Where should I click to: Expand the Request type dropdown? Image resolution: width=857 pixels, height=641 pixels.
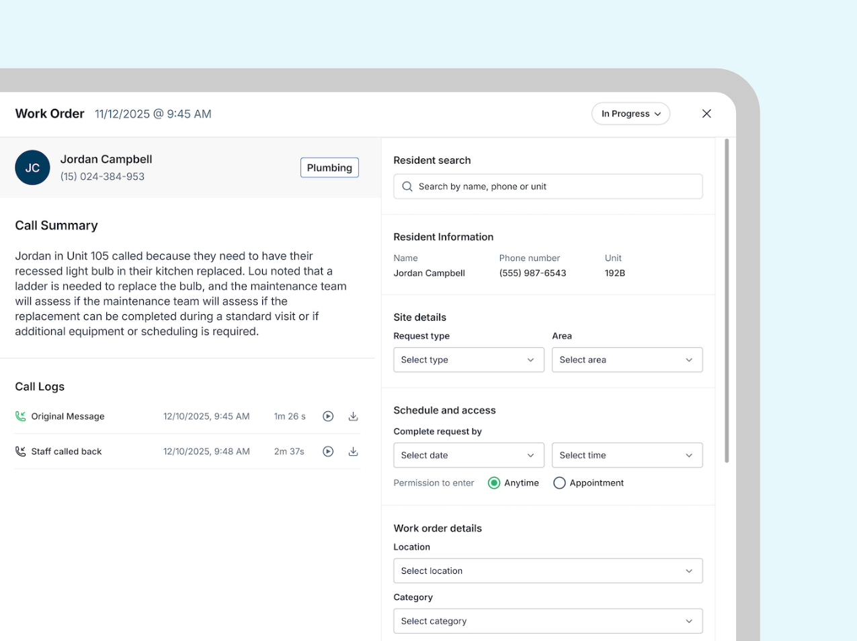click(x=468, y=360)
